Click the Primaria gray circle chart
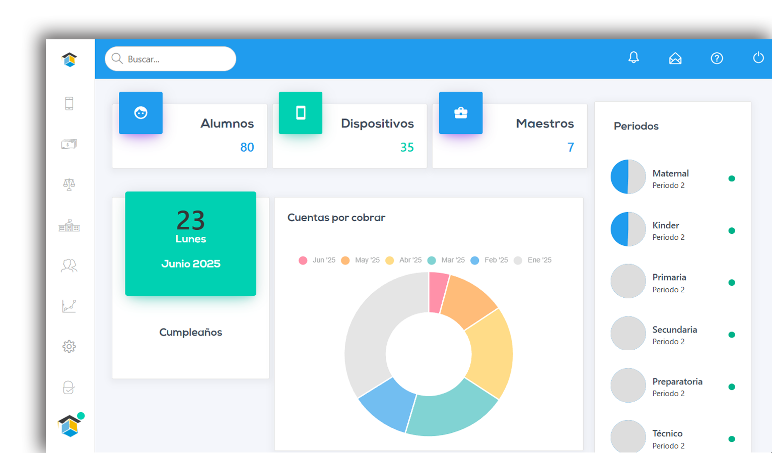The width and height of the screenshot is (772, 453). click(628, 281)
